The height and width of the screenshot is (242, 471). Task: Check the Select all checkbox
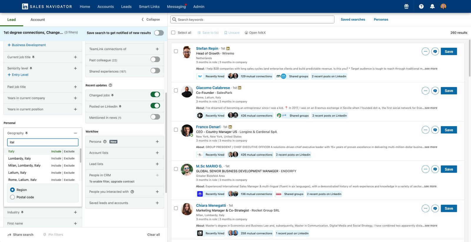point(173,33)
